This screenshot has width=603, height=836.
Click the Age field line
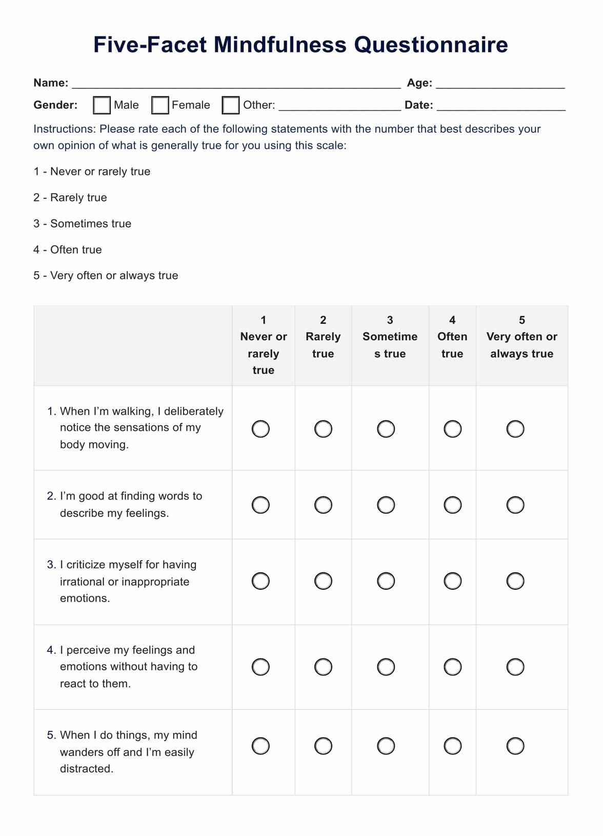(x=500, y=84)
